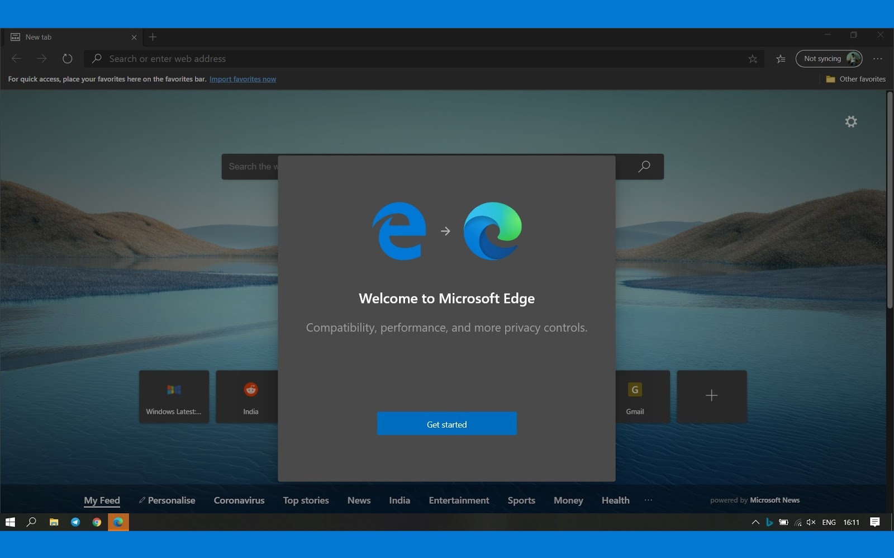Open Windows taskbar search

(32, 522)
